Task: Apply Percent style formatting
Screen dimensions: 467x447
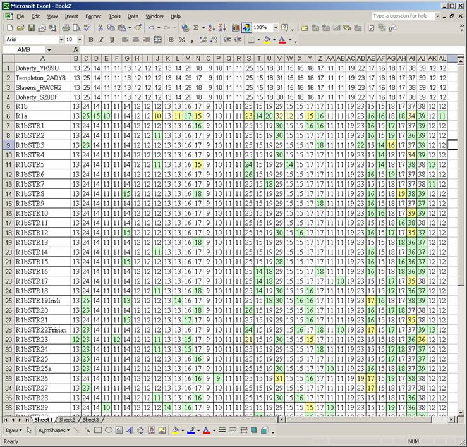Action: click(x=181, y=40)
